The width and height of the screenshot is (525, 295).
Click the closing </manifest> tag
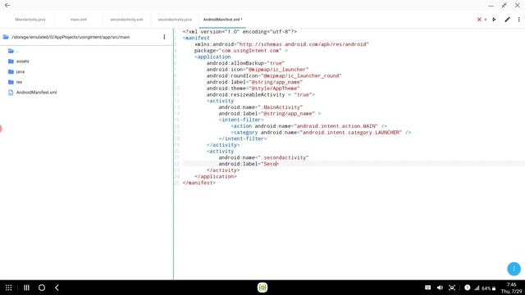click(199, 183)
